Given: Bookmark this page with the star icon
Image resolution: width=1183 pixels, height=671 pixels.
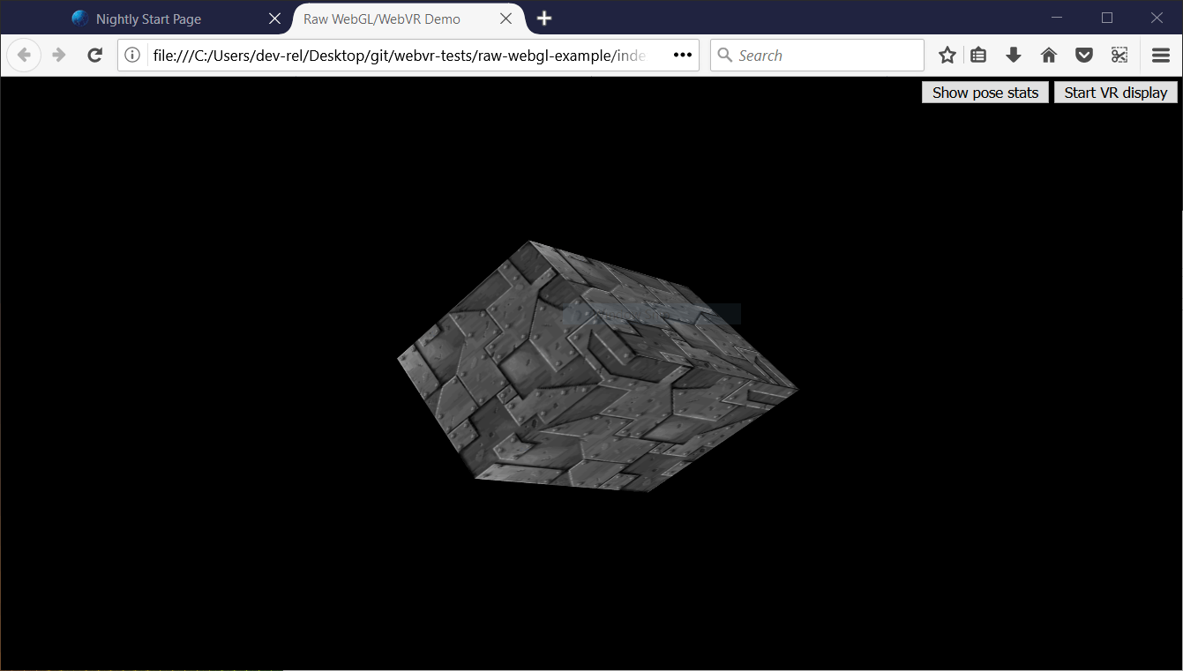Looking at the screenshot, I should pos(947,55).
